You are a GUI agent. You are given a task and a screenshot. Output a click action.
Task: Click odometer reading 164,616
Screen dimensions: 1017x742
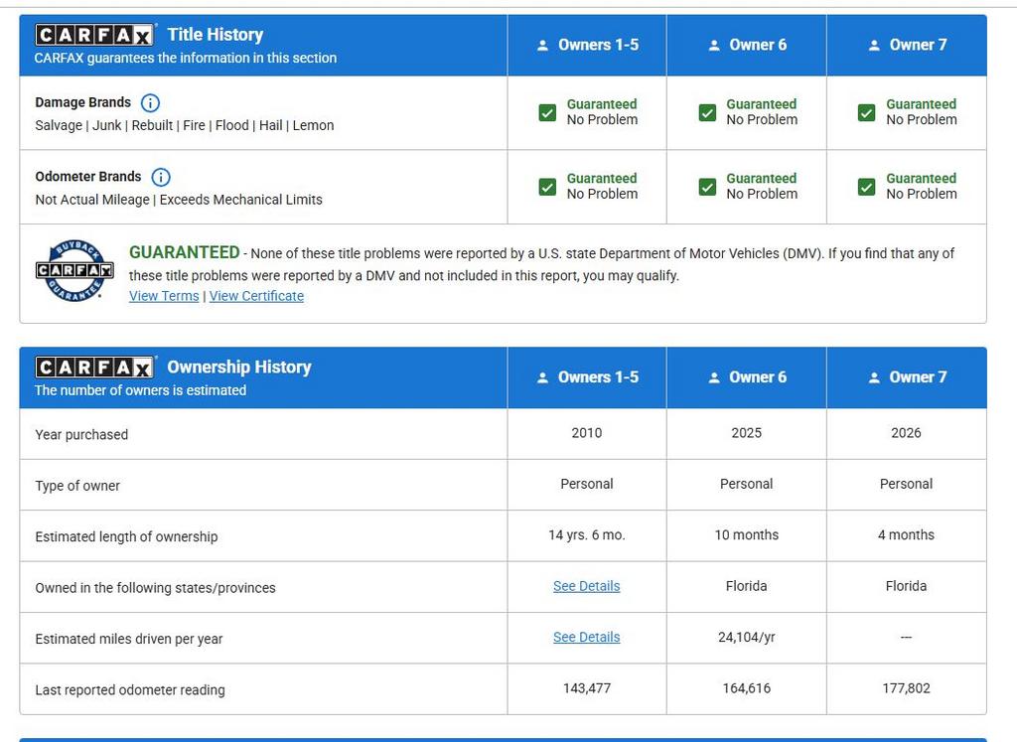pos(747,688)
